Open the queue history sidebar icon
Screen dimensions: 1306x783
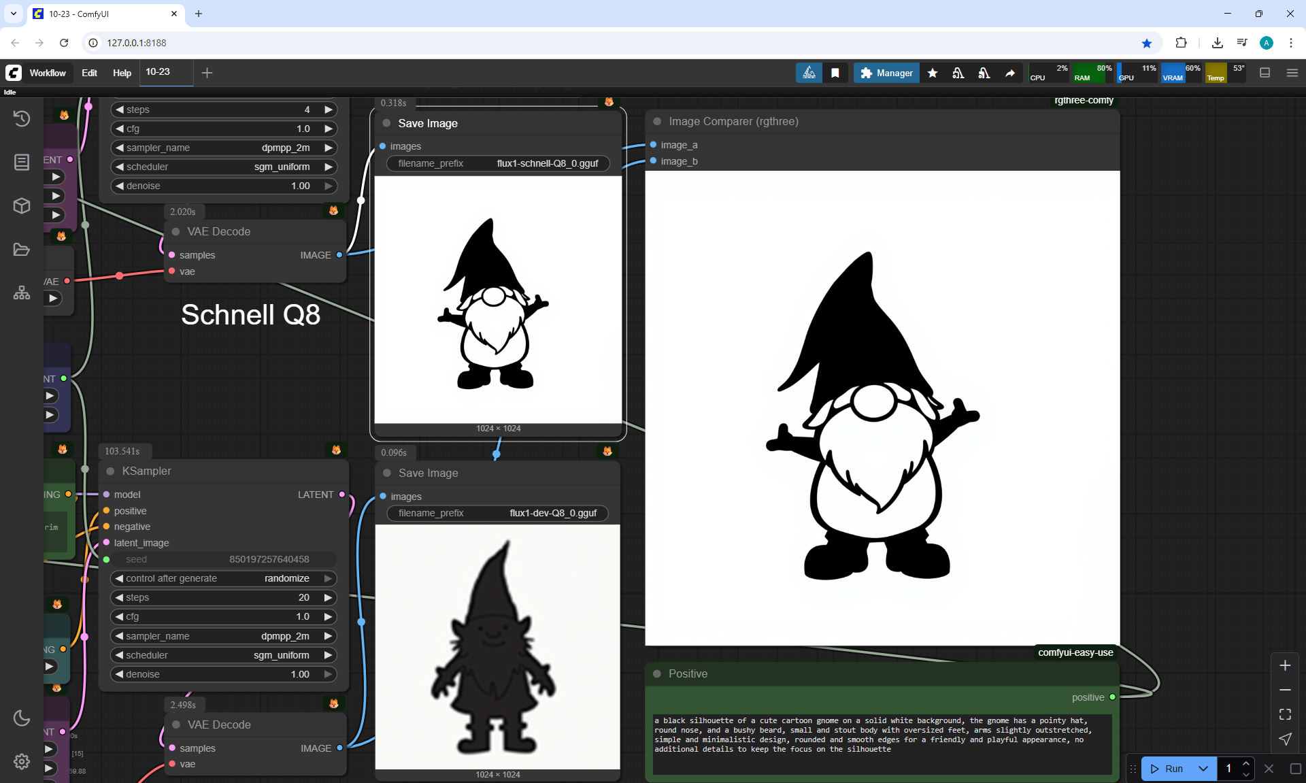[x=22, y=118]
